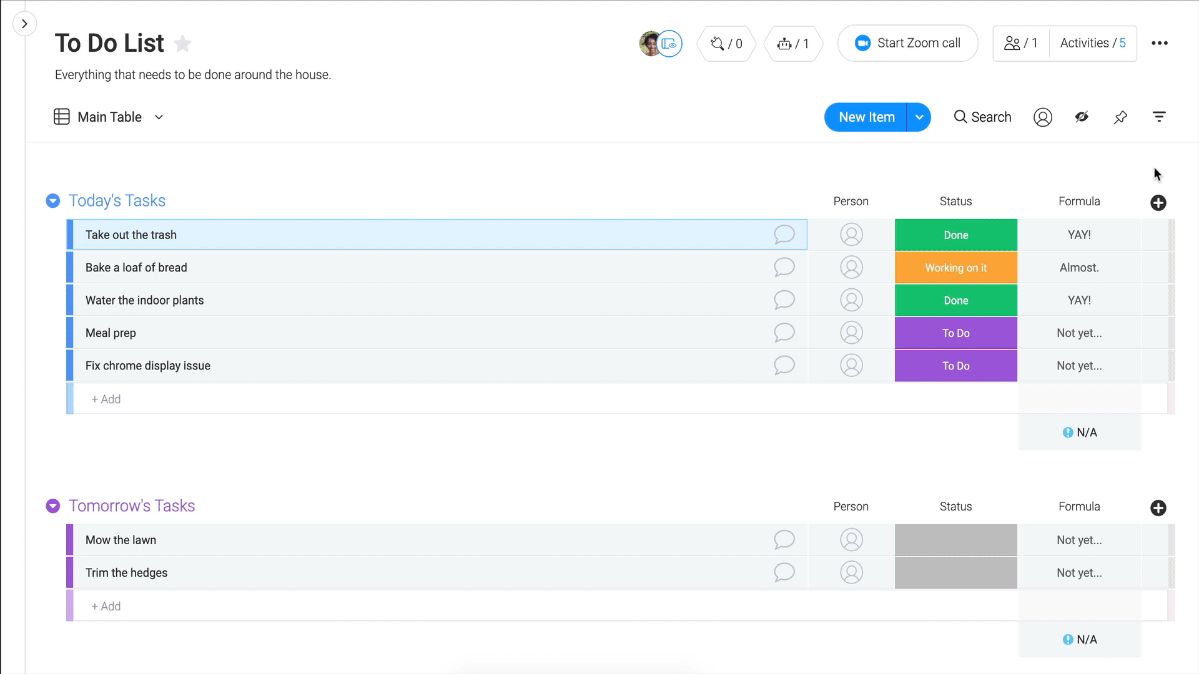Change To Do status of Meal prep
1199x674 pixels.
click(955, 333)
